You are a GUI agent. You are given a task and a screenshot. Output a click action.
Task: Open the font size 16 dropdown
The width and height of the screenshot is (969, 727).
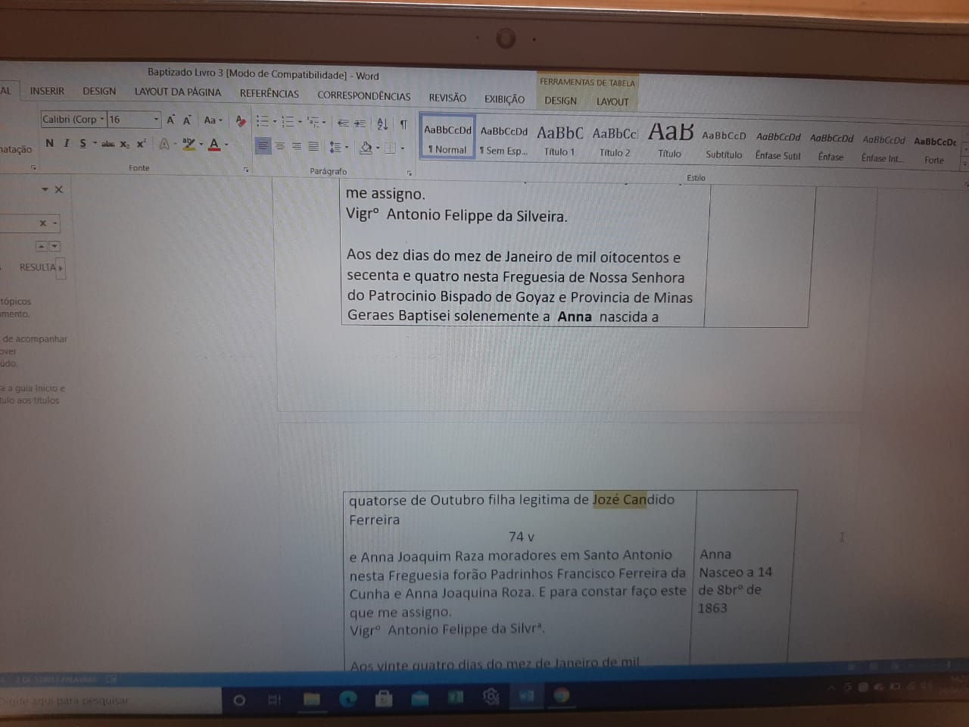point(156,120)
